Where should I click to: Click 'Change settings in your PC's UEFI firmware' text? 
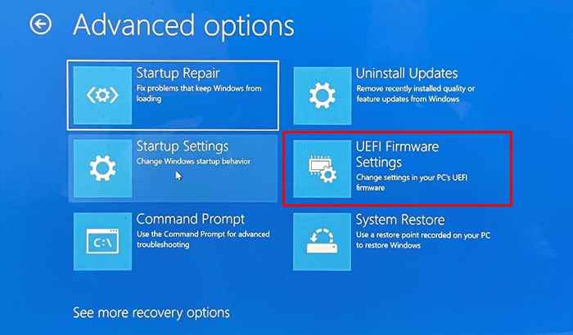point(412,182)
